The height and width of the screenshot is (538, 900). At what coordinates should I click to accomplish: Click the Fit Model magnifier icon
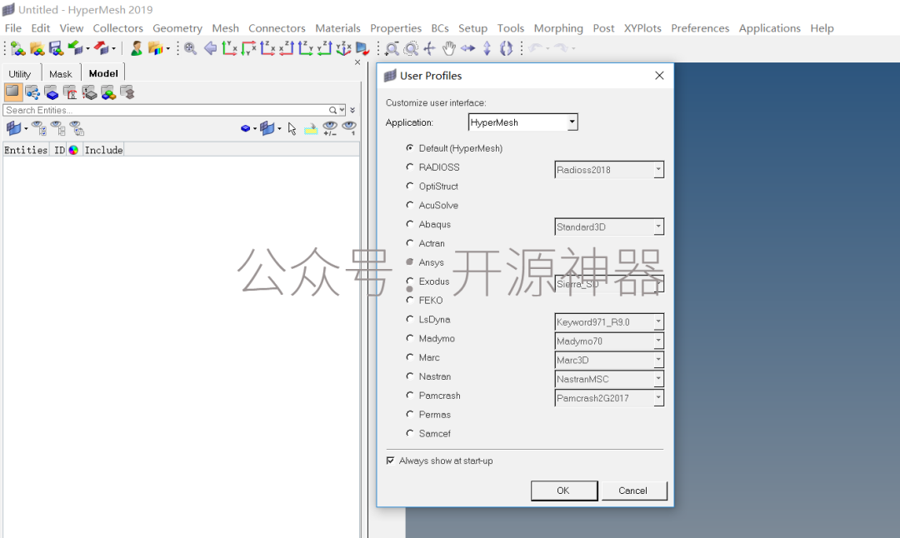(190, 49)
